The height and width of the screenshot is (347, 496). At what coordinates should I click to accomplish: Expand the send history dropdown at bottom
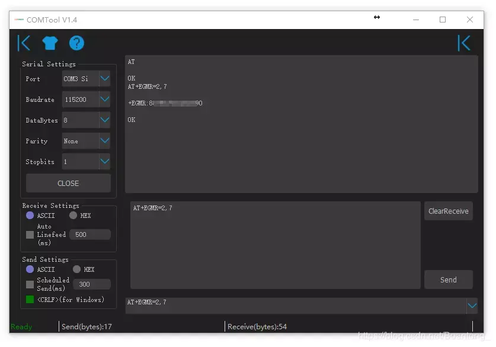[471, 306]
